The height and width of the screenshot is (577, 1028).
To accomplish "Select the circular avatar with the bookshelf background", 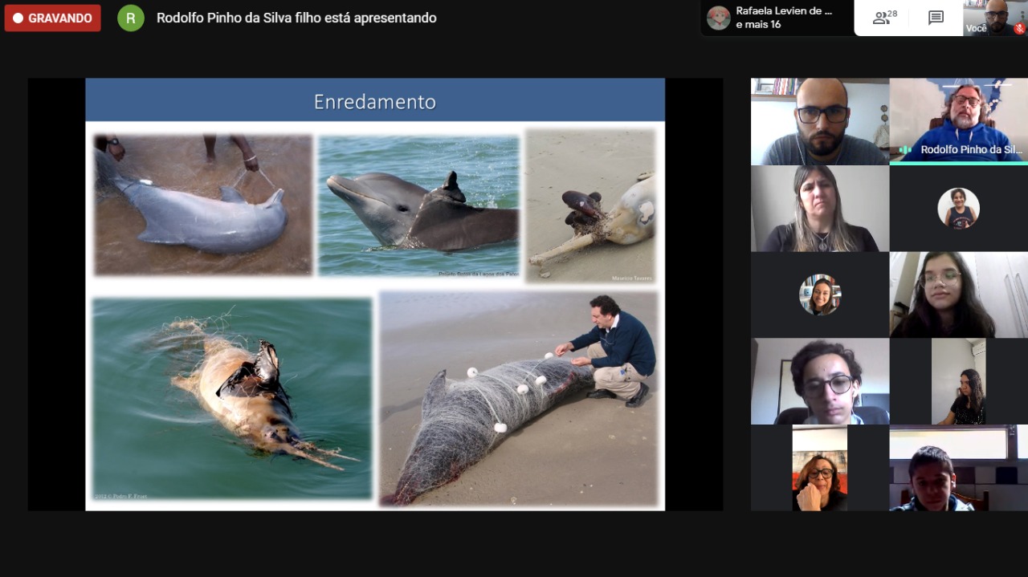I will pyautogui.click(x=819, y=295).
